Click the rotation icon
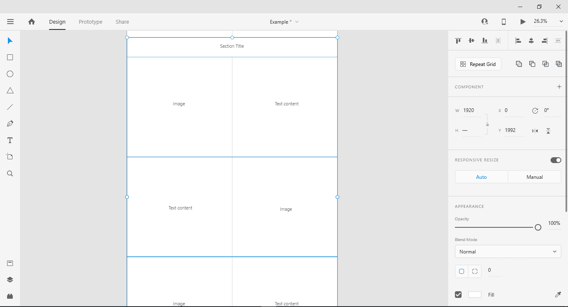568x307 pixels. coord(535,111)
